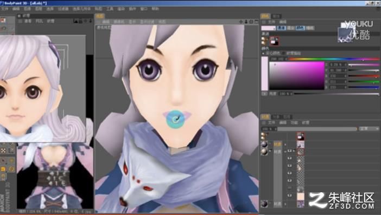Adjust the blue B channel slider
This screenshot has height=215, width=381.
click(x=364, y=87)
